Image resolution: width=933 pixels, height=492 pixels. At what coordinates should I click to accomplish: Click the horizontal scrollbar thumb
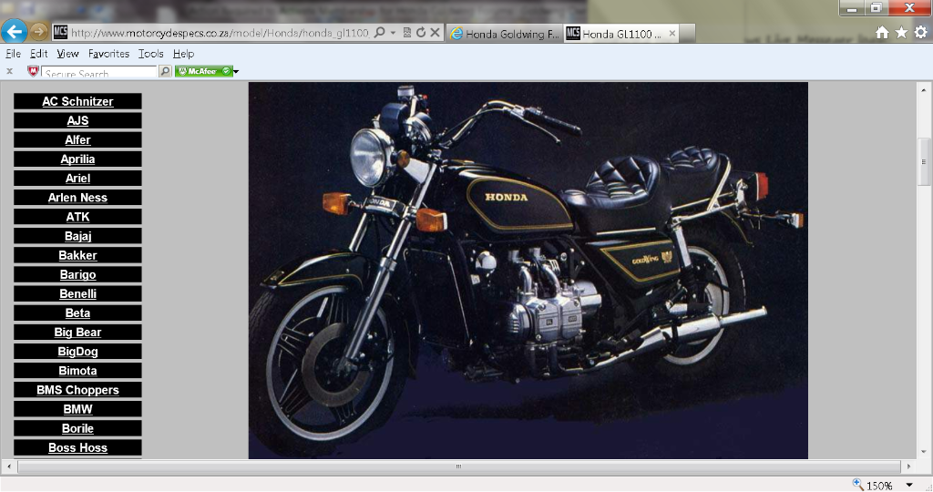(458, 466)
